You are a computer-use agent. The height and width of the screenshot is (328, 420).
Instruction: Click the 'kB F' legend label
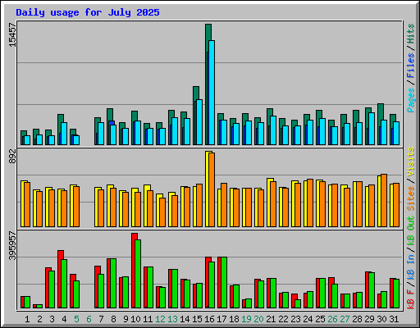click(x=410, y=299)
